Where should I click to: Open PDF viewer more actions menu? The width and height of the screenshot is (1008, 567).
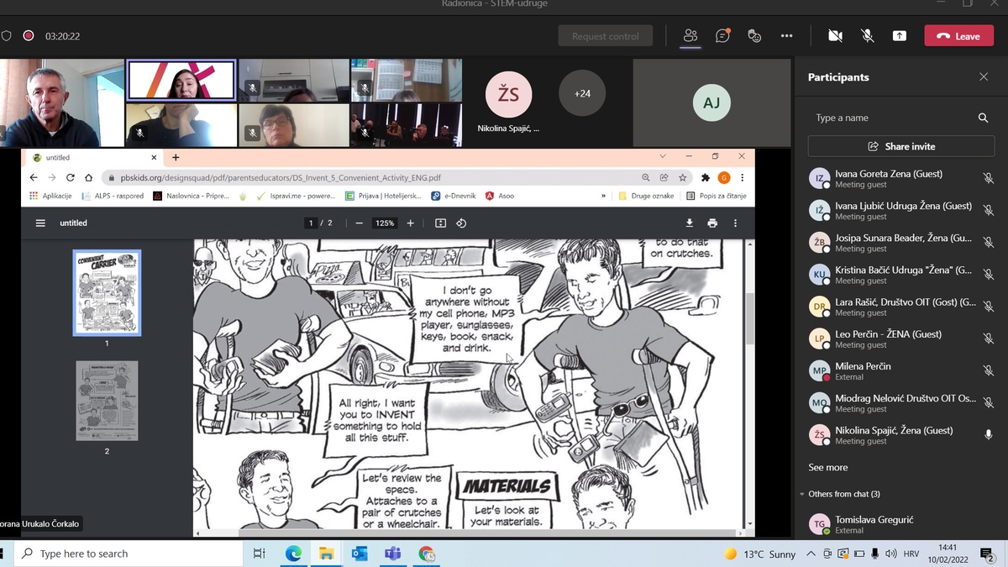click(735, 223)
